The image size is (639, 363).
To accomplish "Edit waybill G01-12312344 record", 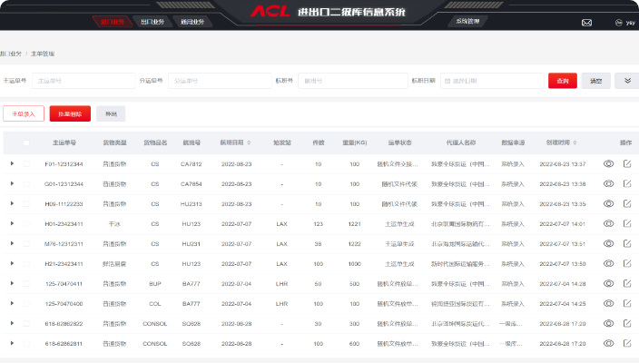I will coord(626,184).
